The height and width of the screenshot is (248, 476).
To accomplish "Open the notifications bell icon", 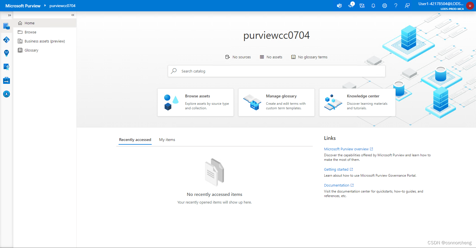I will tap(373, 6).
